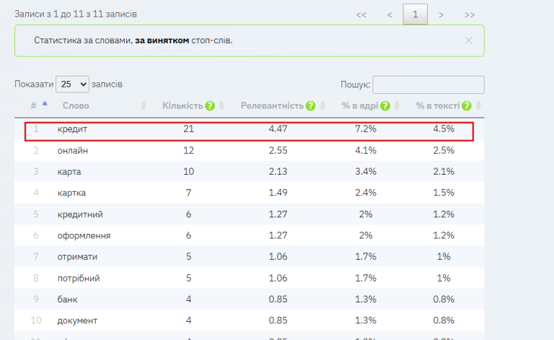Click relevance 4.47 in кредит row
The image size is (554, 340).
(278, 129)
